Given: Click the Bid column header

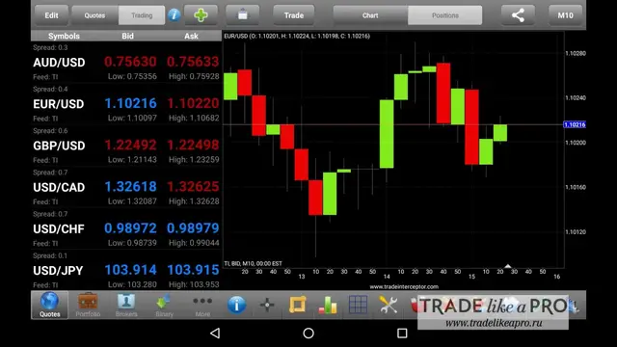Looking at the screenshot, I should point(127,36).
